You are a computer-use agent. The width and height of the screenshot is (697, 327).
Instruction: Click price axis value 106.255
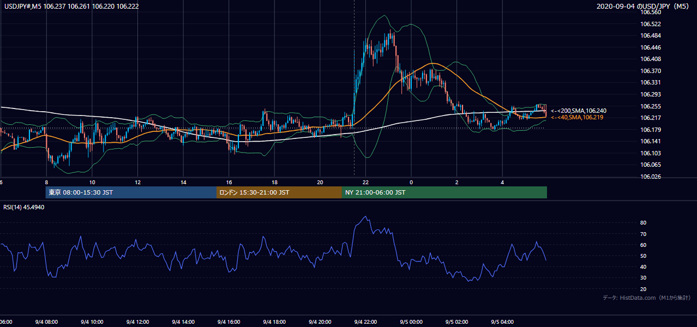(651, 106)
